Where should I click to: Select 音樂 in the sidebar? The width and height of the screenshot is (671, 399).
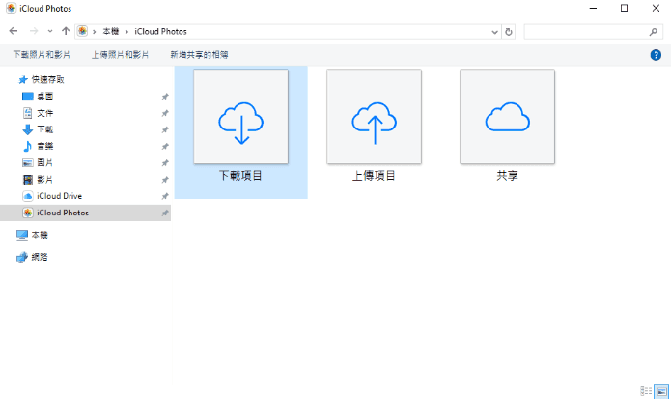[45, 146]
